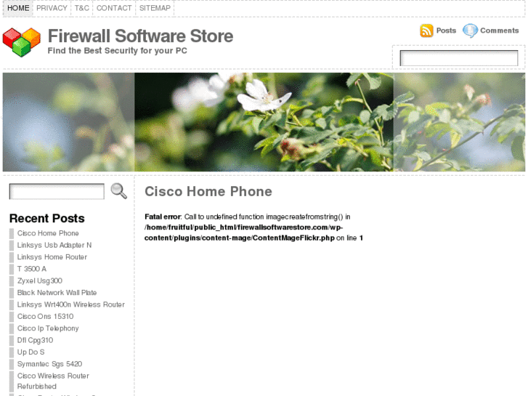
Task: Open the blue Comments feed bubble icon
Action: click(x=470, y=31)
